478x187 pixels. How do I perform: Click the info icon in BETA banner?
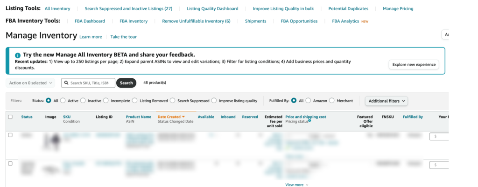click(x=18, y=55)
